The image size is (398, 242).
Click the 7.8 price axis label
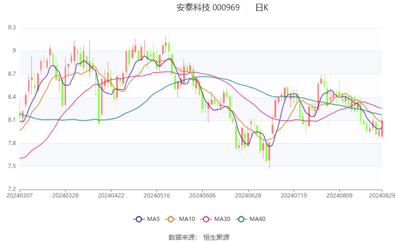click(12, 143)
